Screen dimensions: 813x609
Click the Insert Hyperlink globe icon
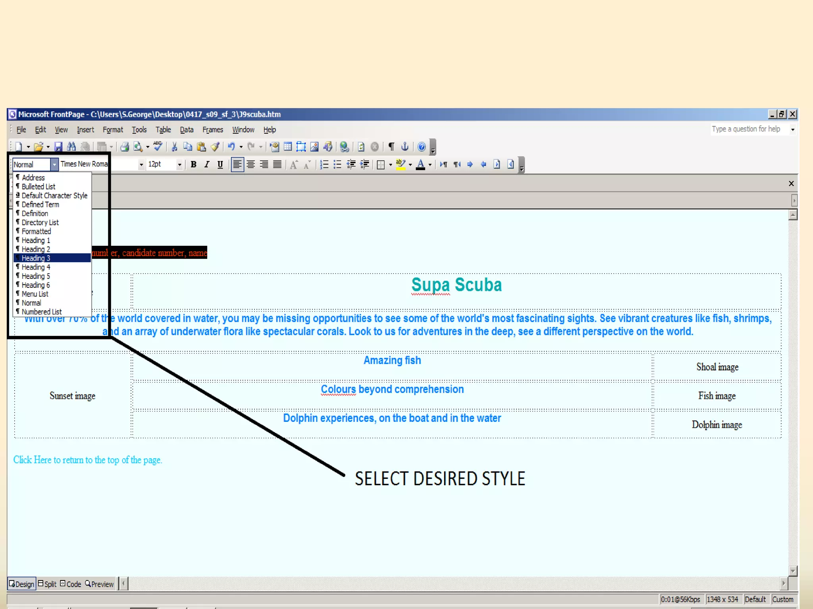(344, 147)
